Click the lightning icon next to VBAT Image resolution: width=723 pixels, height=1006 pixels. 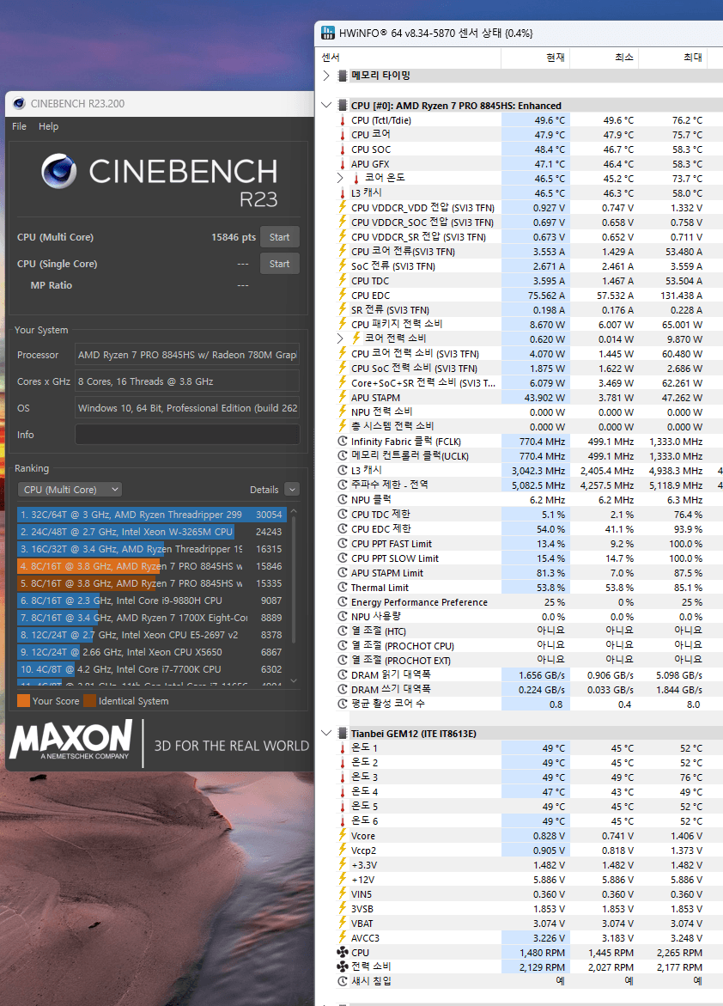click(343, 923)
